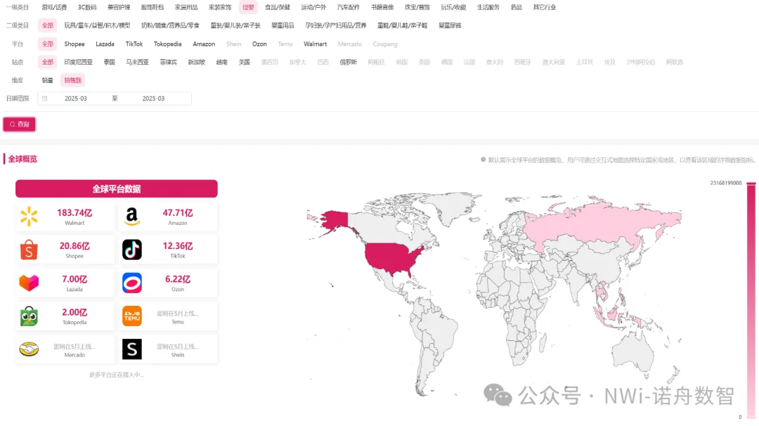Viewport: 759px width, 426px height.
Task: Choose 全部 in the 平台 filter row
Action: [47, 44]
